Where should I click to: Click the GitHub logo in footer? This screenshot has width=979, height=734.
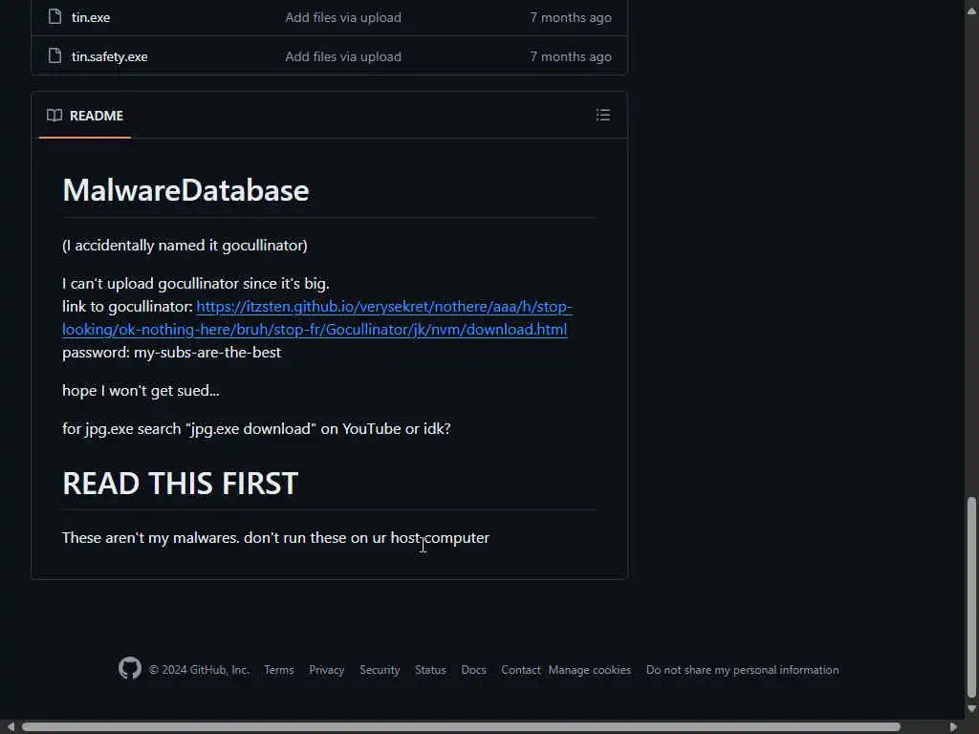pyautogui.click(x=130, y=668)
